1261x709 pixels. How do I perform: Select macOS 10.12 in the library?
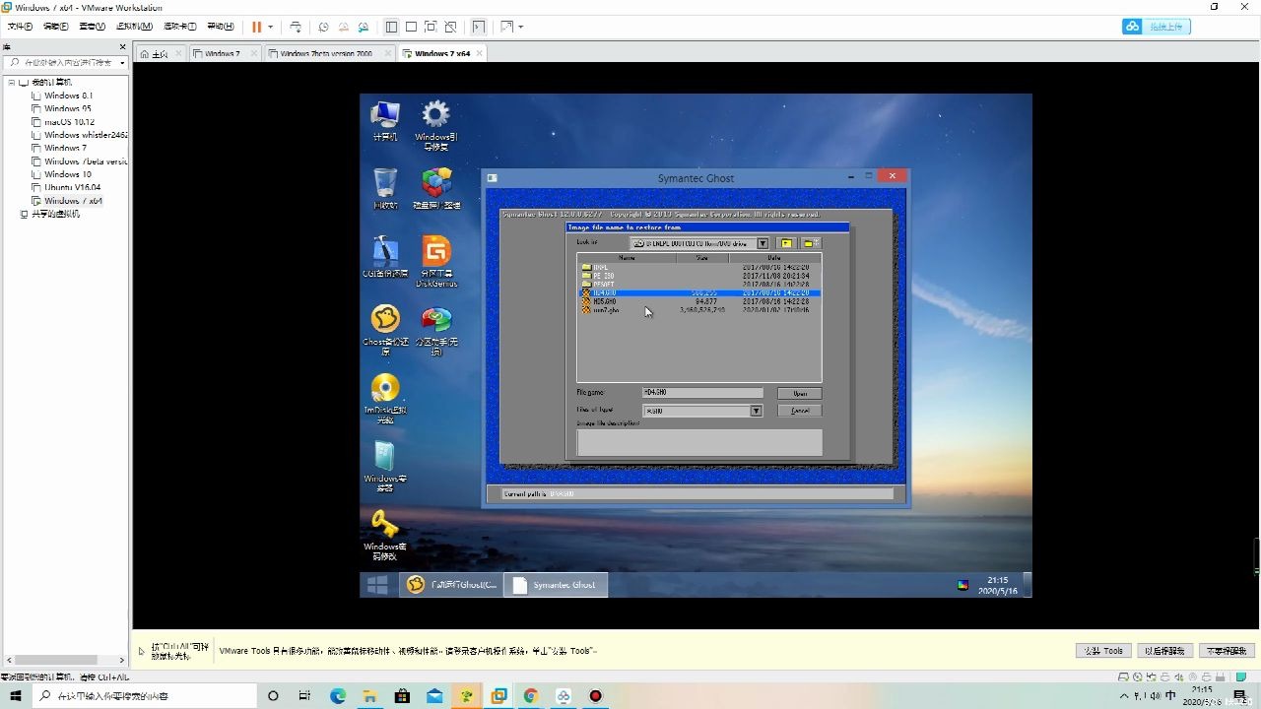[x=69, y=122]
